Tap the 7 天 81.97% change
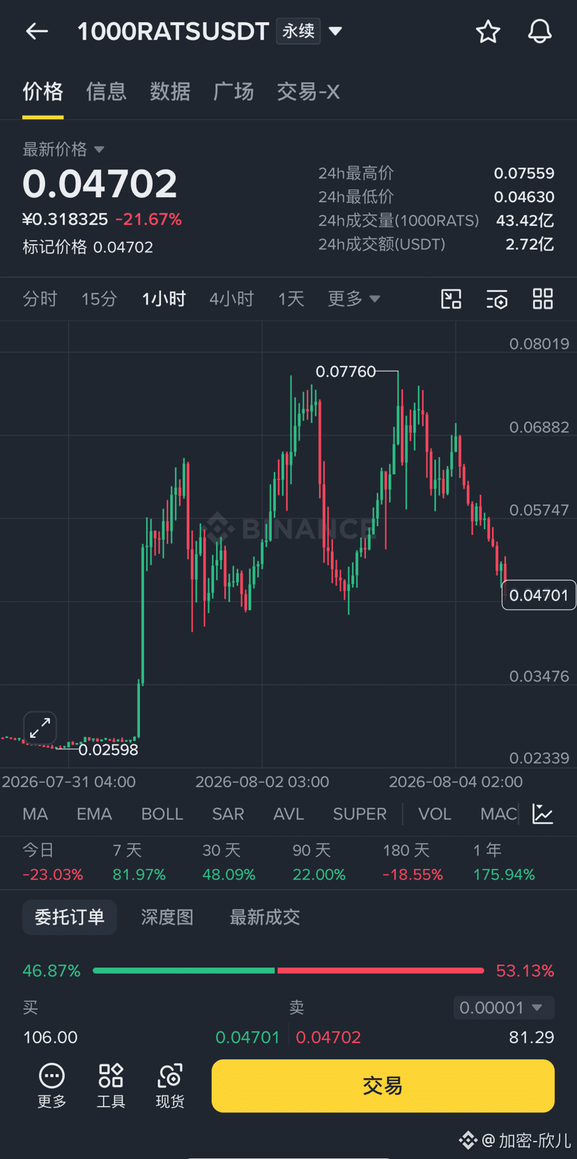The width and height of the screenshot is (577, 1159). (x=139, y=862)
